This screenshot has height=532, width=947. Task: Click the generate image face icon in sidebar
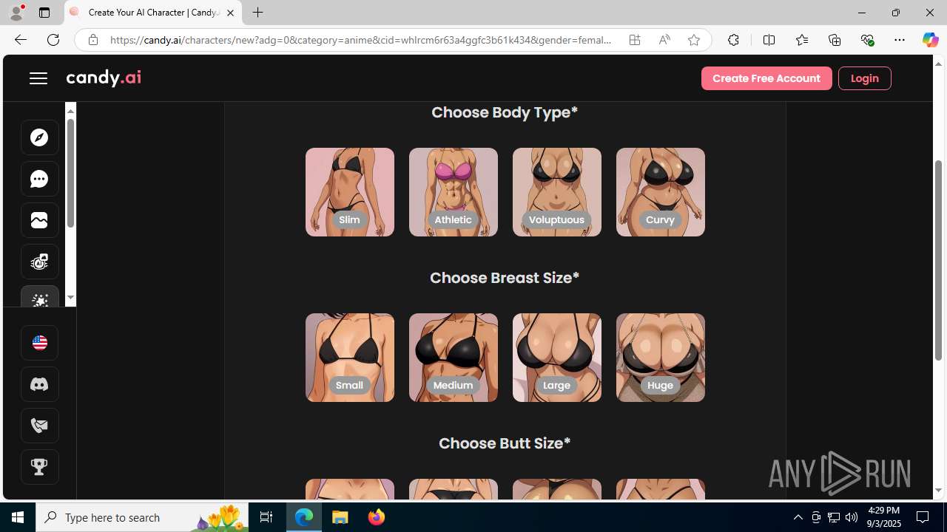[x=40, y=262]
